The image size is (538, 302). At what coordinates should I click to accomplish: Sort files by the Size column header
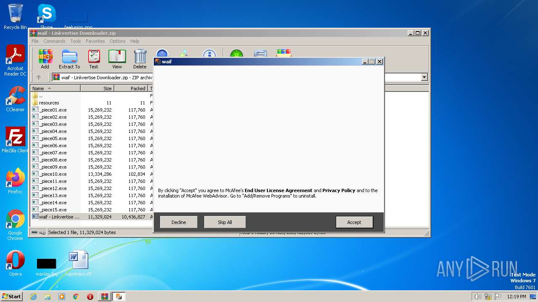97,89
